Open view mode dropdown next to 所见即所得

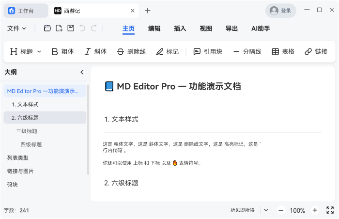click(x=266, y=210)
